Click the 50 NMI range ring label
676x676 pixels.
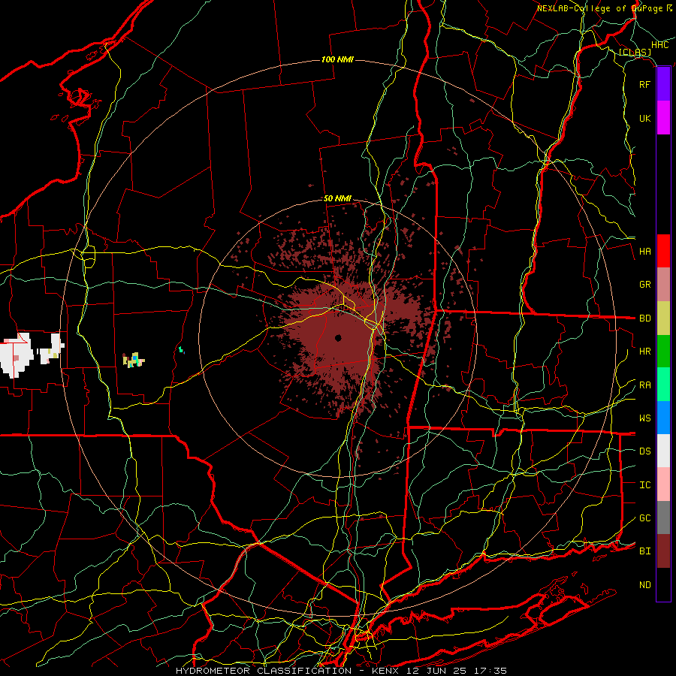337,198
